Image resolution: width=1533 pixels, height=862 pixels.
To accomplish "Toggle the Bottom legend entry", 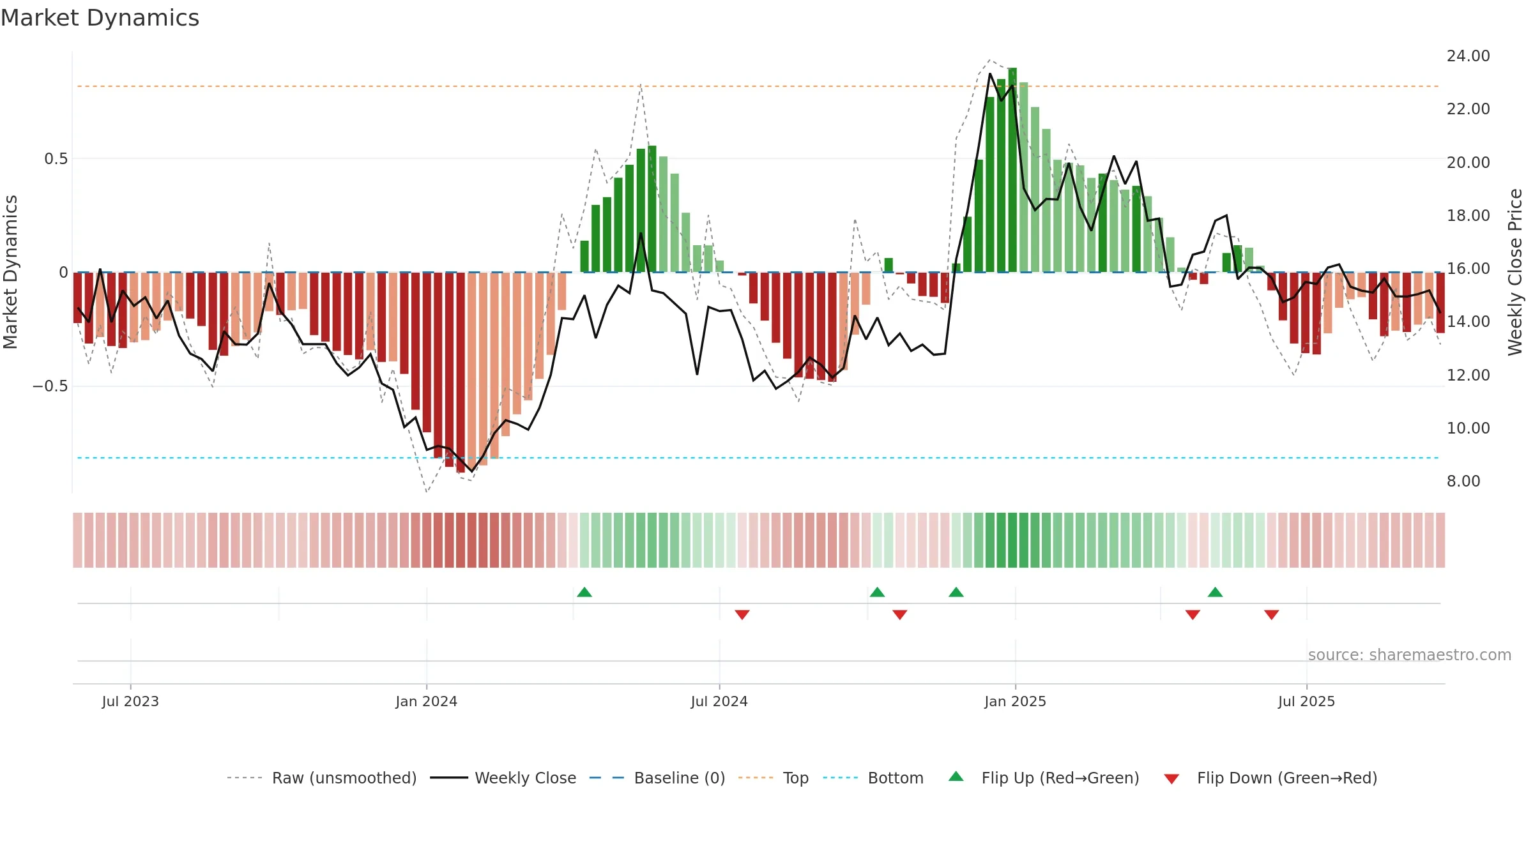I will (873, 778).
